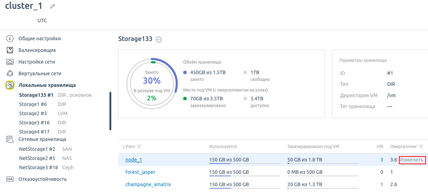Open the Storage133 three-dot options menu
428x195 pixels.
tap(159, 40)
